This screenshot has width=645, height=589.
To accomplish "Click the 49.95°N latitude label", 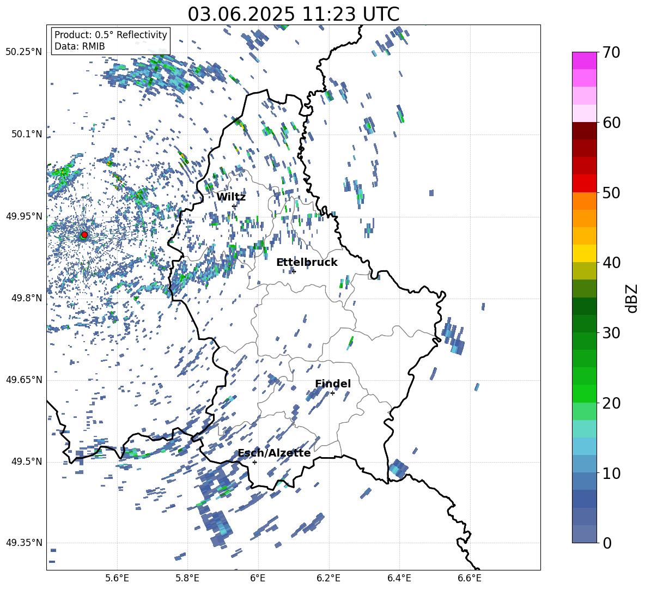I will [x=24, y=216].
